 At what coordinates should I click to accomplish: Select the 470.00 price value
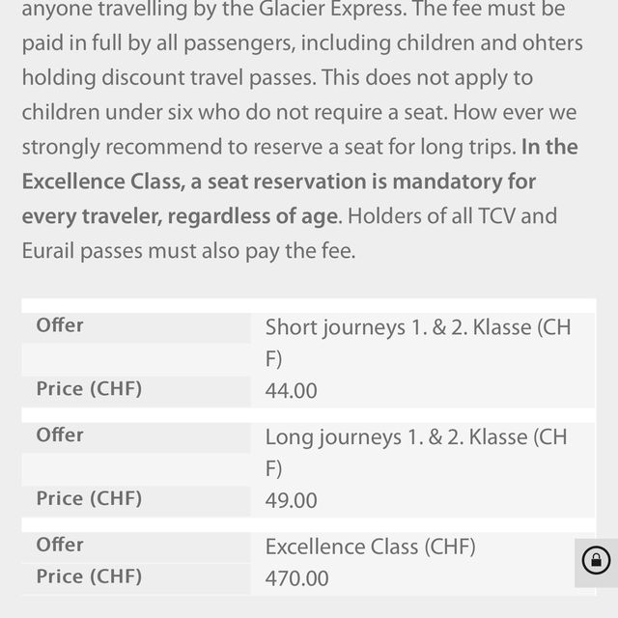(296, 578)
